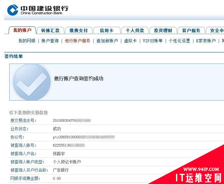Click the 以下是您的交易信息 heading
This screenshot has height=184, width=224.
[28, 113]
